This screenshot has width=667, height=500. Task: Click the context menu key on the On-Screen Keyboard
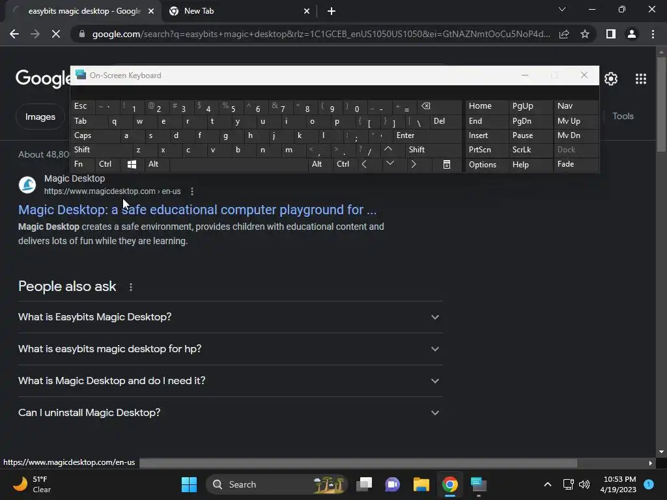(x=447, y=165)
